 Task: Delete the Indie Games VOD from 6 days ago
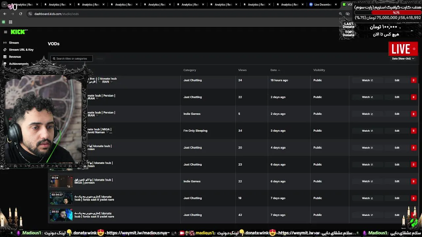click(413, 181)
